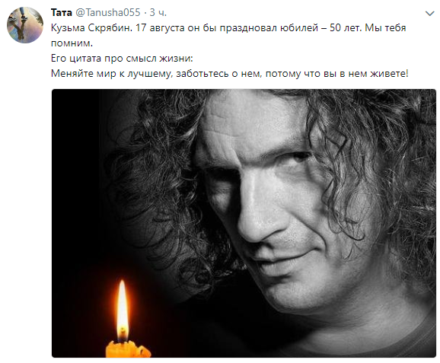Image resolution: width=440 pixels, height=363 pixels.
Task: Open the attached black-and-white portrait photo
Action: [244, 223]
